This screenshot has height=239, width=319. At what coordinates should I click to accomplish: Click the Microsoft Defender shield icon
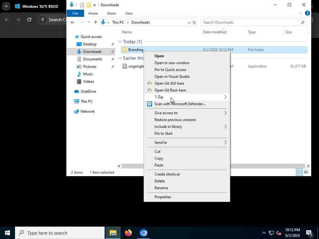tap(150, 104)
